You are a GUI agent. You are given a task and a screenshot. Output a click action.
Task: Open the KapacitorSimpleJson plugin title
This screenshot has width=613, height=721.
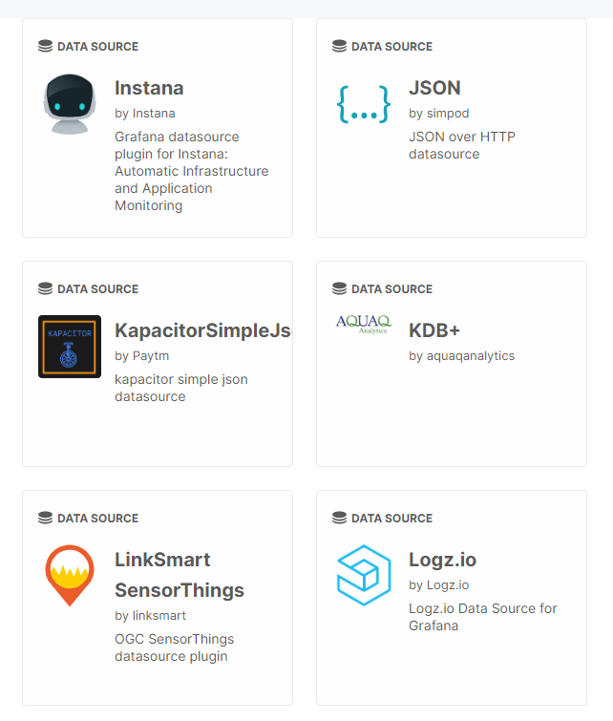[x=202, y=330]
